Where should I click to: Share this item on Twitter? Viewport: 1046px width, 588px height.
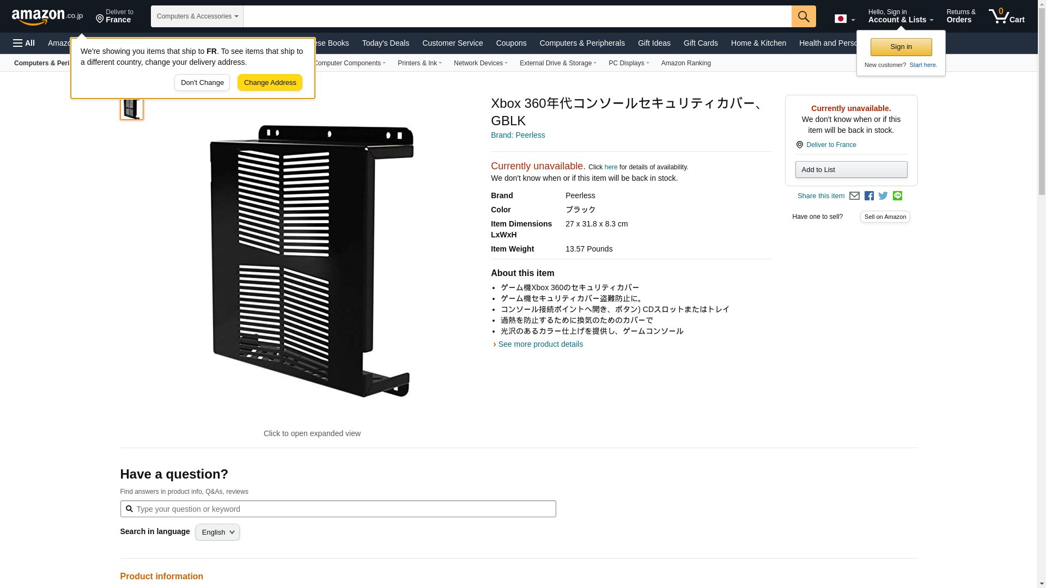pos(883,196)
